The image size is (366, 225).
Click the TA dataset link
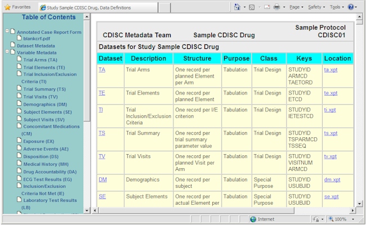click(x=102, y=70)
